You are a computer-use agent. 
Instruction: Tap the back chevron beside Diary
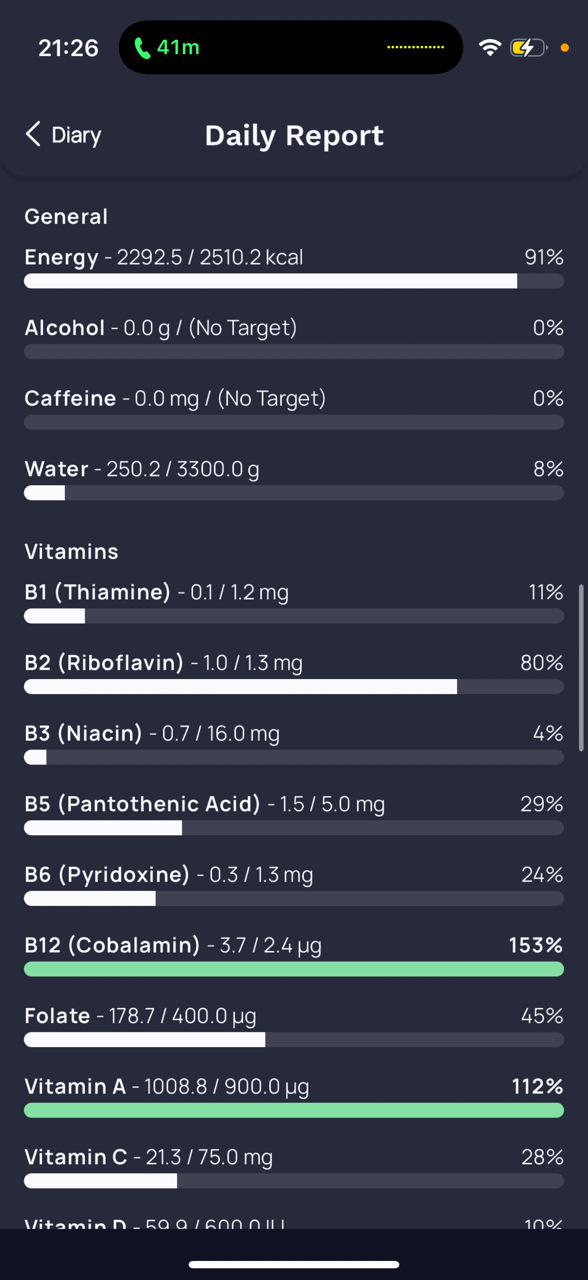[x=33, y=134]
